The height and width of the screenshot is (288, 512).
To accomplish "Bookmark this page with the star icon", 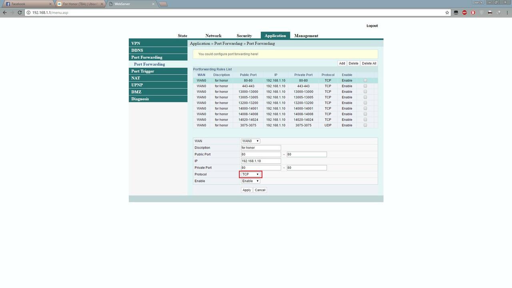I will pos(447,12).
